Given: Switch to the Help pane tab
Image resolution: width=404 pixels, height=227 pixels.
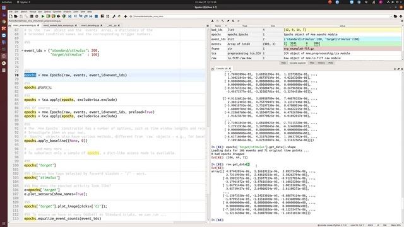Looking at the screenshot, I should point(283,63).
